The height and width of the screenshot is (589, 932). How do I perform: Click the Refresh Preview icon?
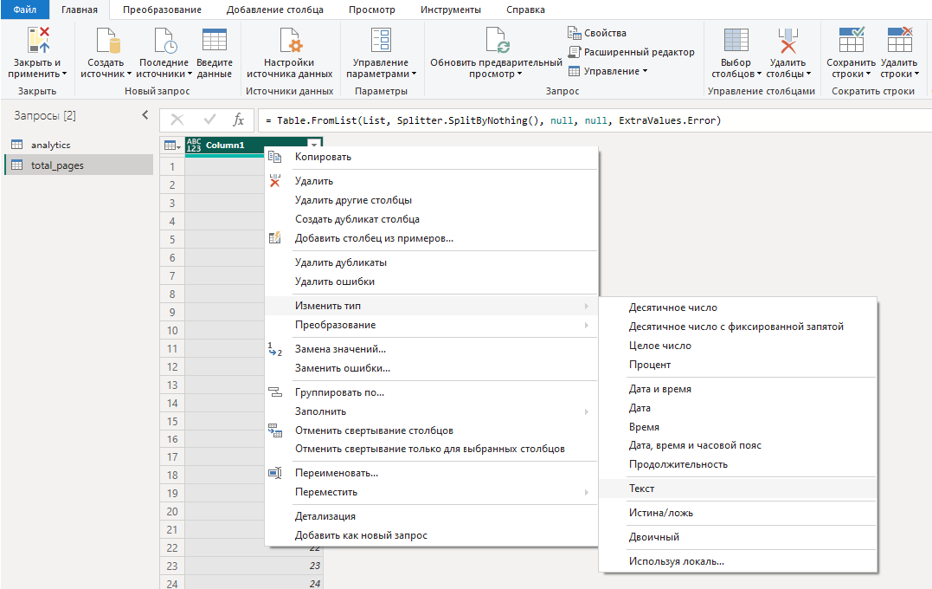click(x=497, y=41)
